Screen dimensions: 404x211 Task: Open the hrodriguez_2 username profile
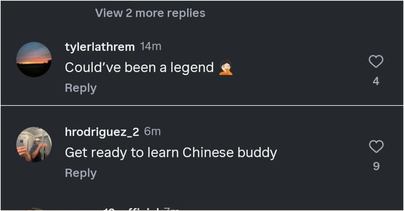pos(102,132)
